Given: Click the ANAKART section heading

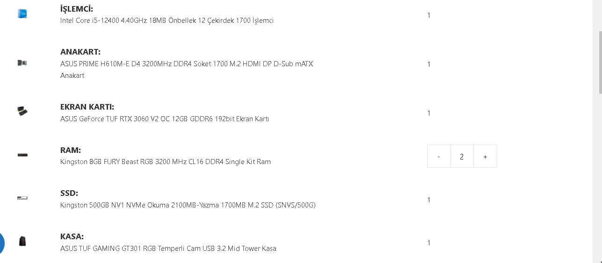Looking at the screenshot, I should [80, 52].
